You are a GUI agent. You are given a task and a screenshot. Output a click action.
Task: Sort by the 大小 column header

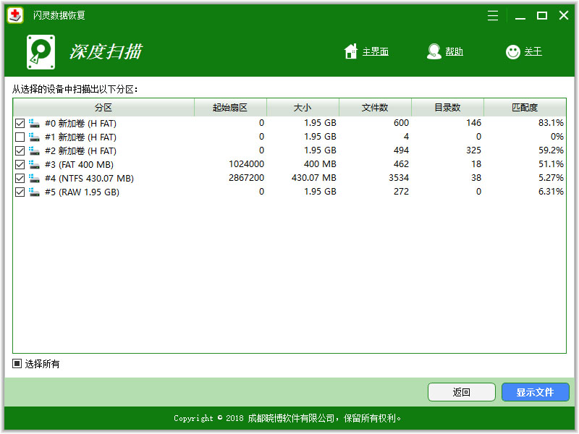coord(303,107)
